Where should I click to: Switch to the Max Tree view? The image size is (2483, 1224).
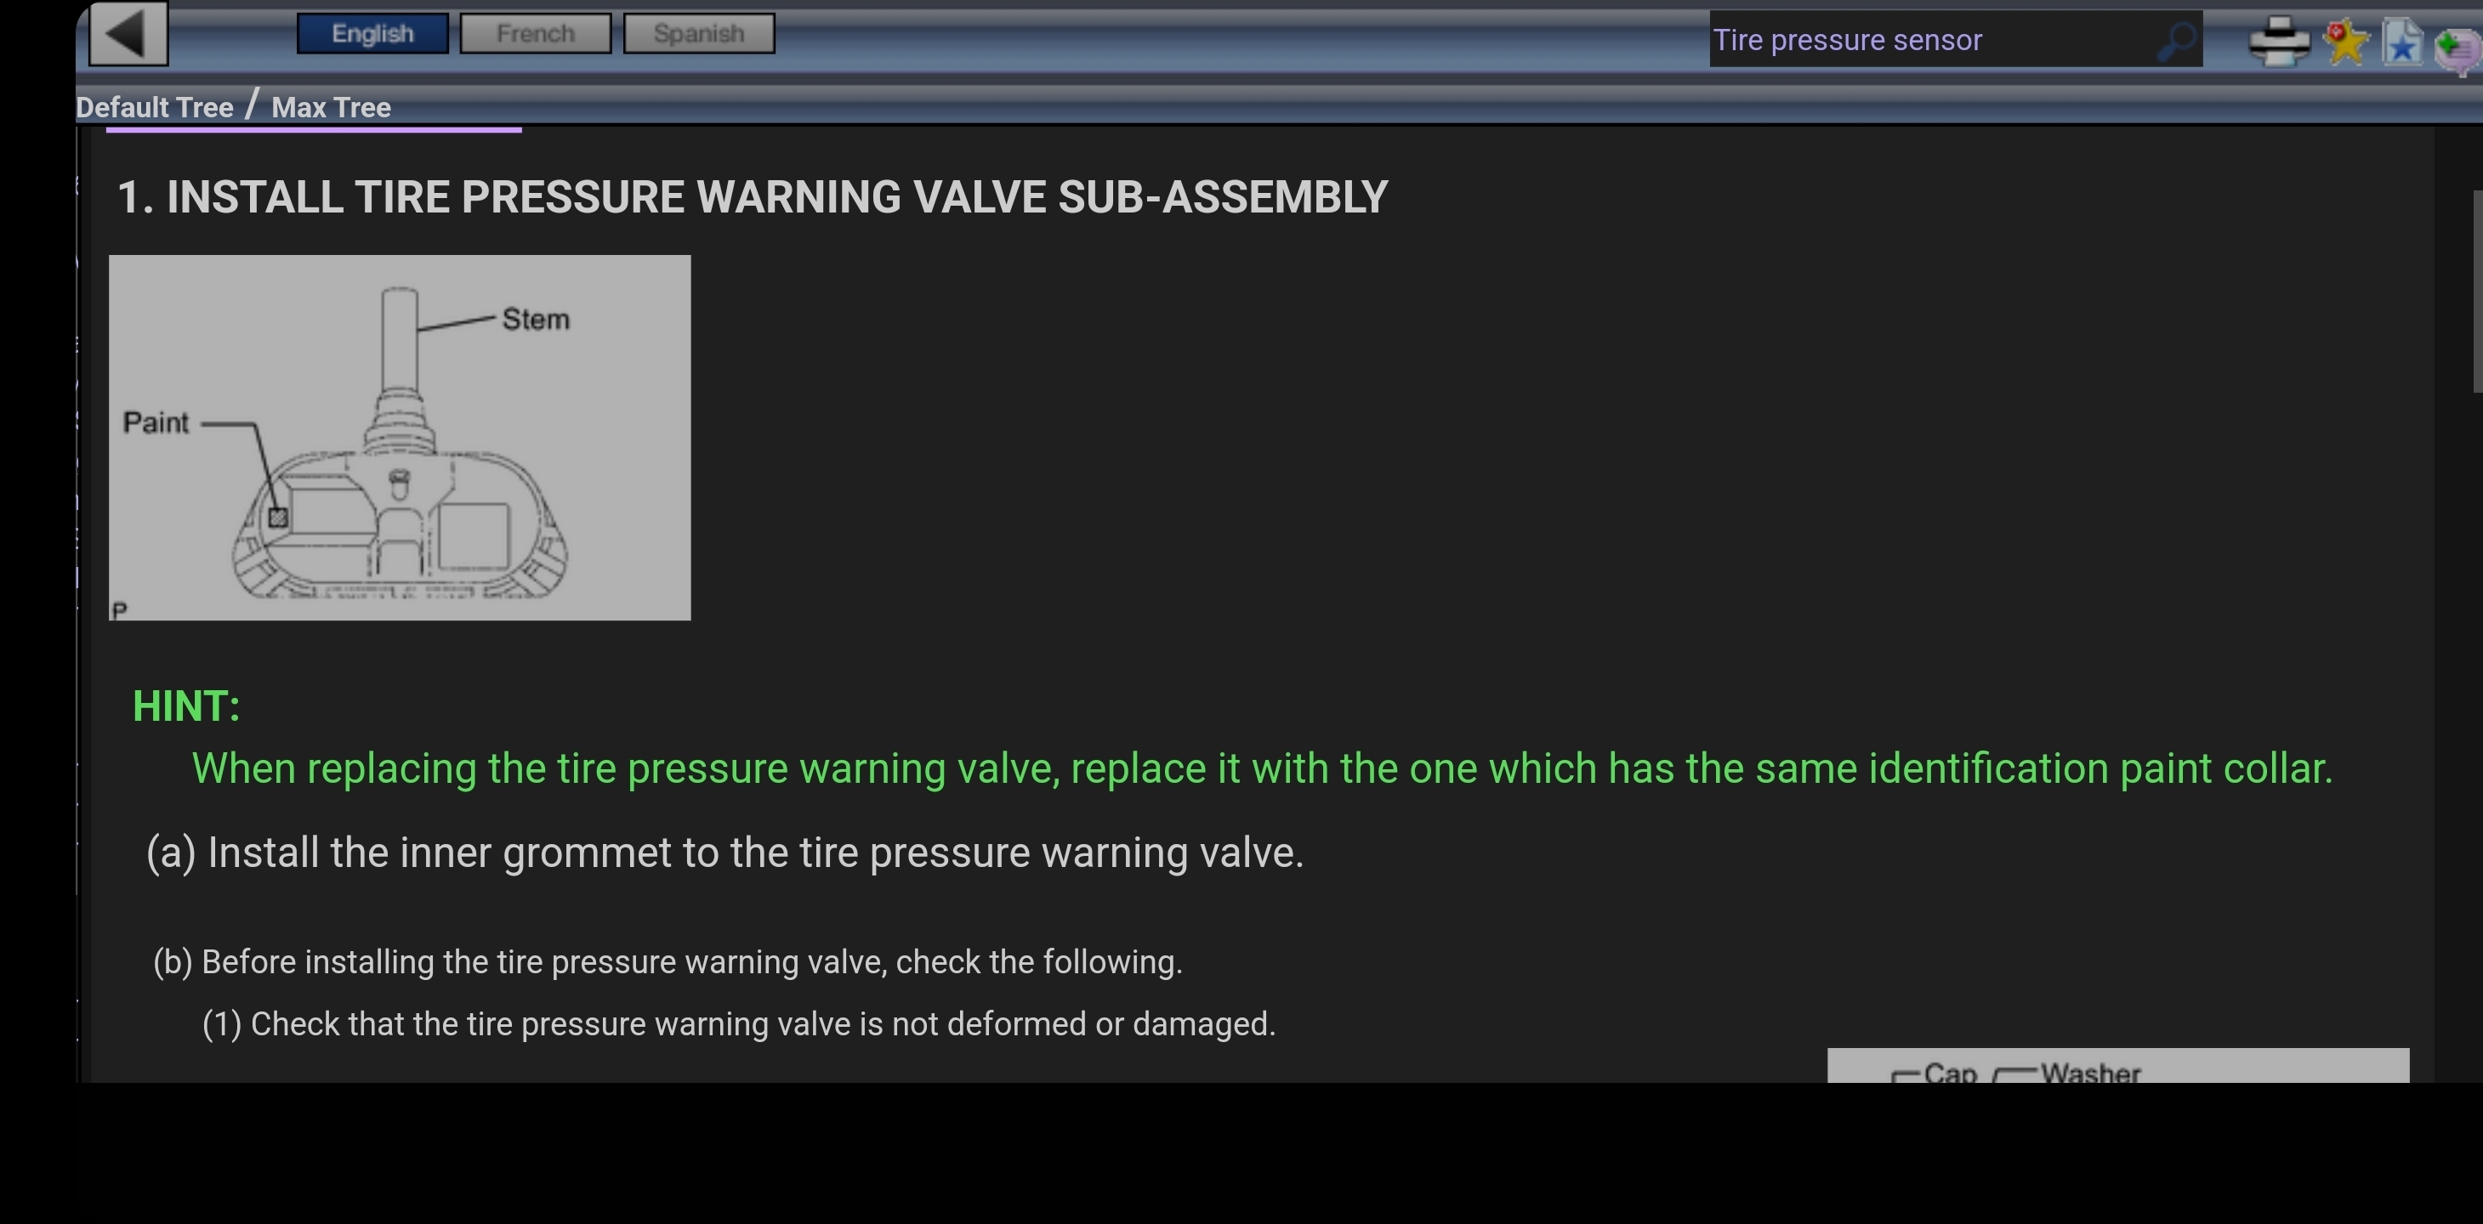331,107
